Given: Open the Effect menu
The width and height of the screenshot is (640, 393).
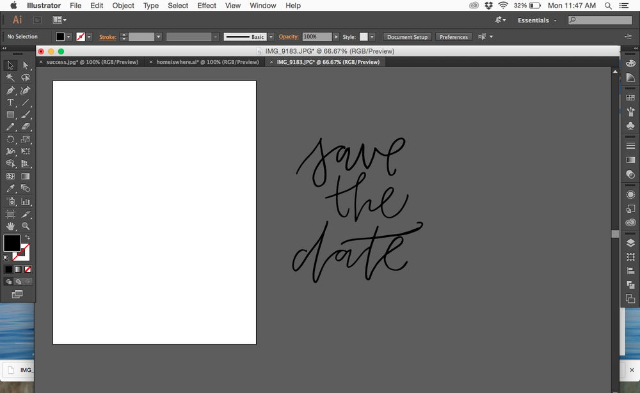Looking at the screenshot, I should [206, 6].
